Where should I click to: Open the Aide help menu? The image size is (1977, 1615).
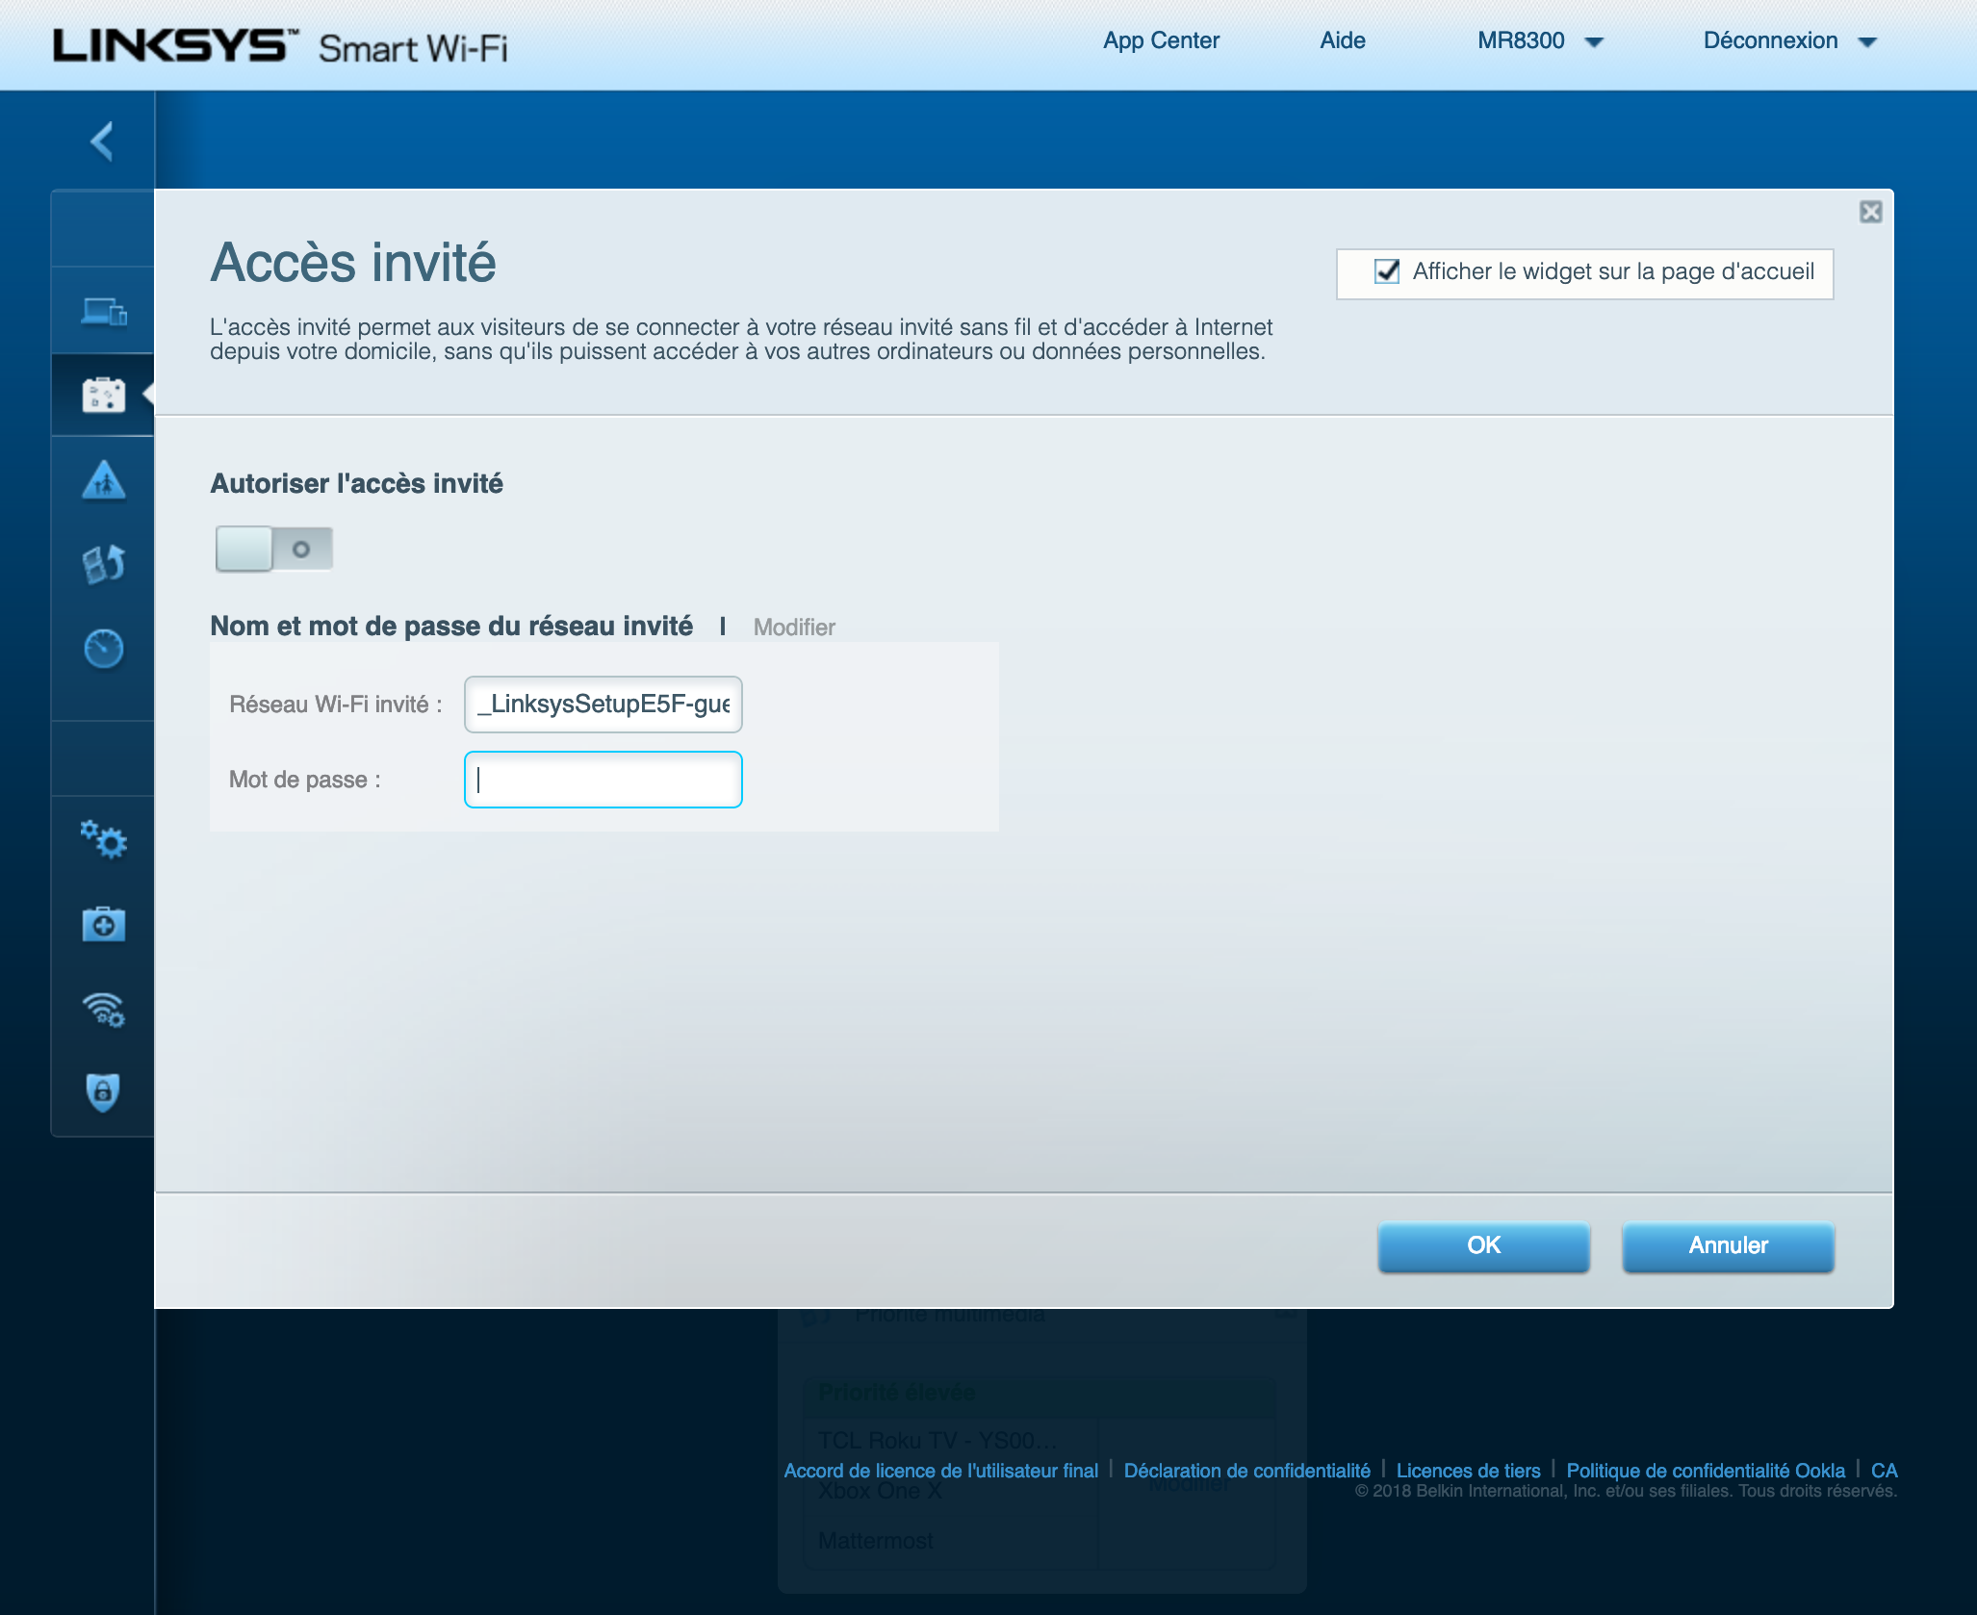coord(1342,40)
